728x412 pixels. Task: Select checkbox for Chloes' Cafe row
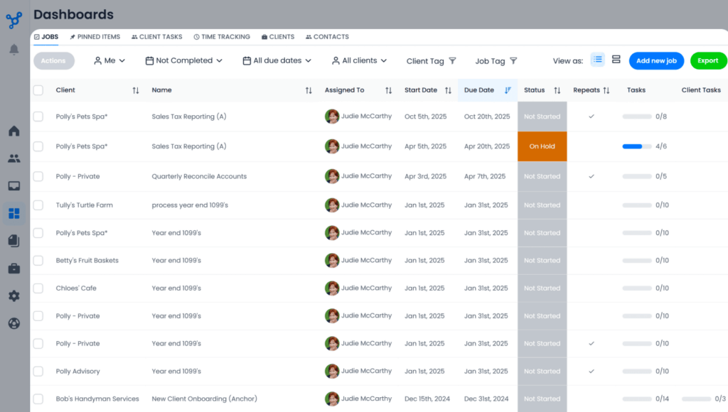tap(38, 288)
